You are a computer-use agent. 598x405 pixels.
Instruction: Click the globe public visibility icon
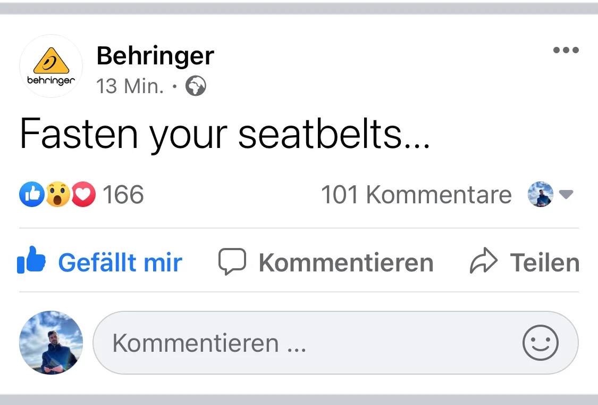pyautogui.click(x=196, y=86)
